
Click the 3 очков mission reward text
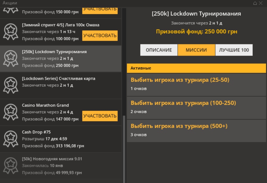pyautogui.click(x=139, y=135)
